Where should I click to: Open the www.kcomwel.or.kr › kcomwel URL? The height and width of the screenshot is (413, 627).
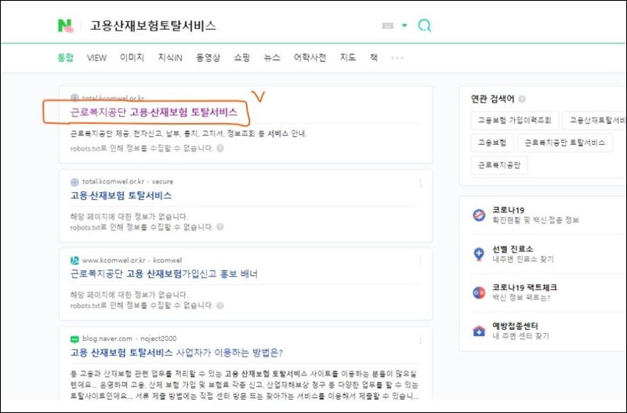(x=132, y=260)
